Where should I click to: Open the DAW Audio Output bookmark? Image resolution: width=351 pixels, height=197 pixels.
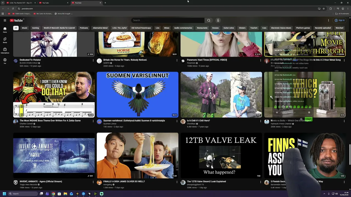click(21, 13)
